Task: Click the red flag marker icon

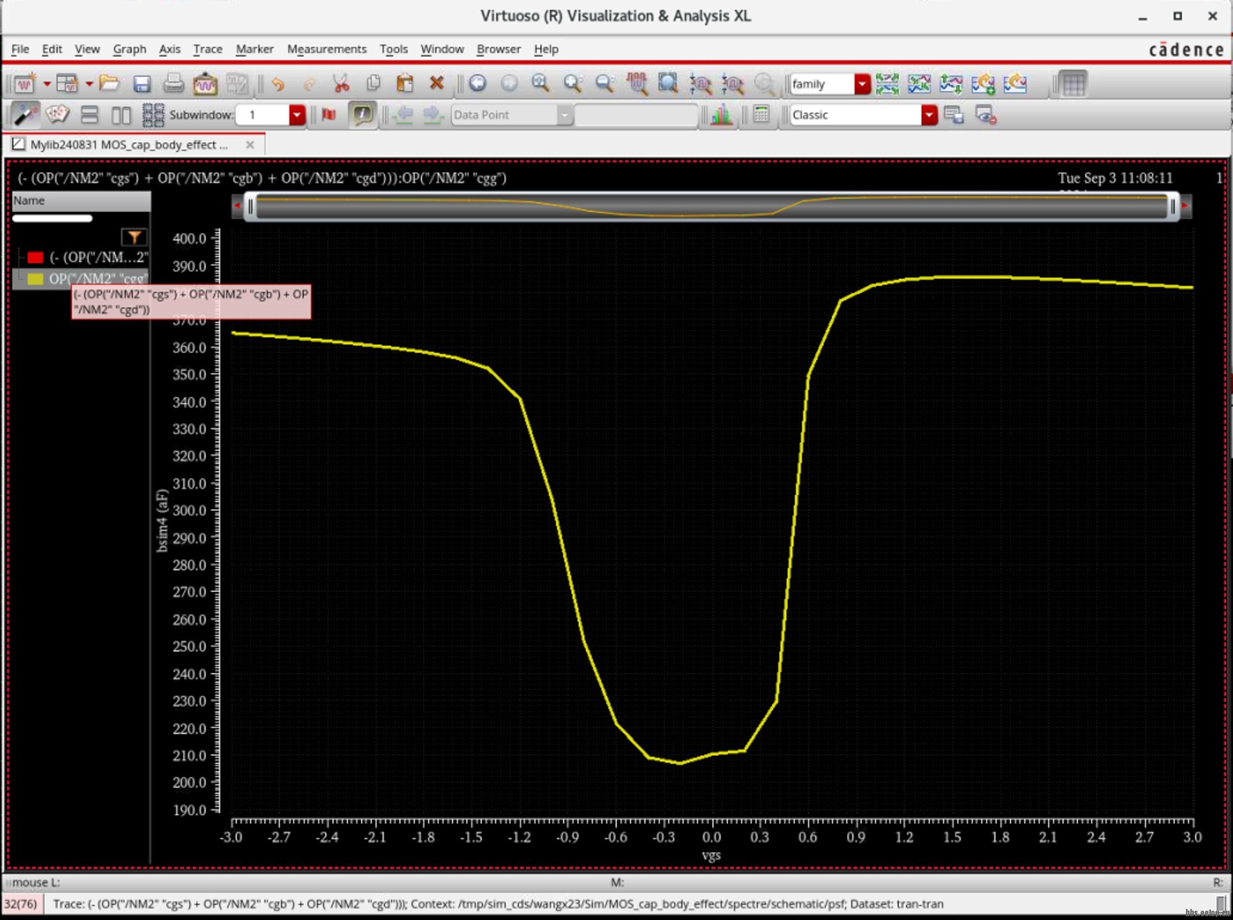Action: point(329,115)
